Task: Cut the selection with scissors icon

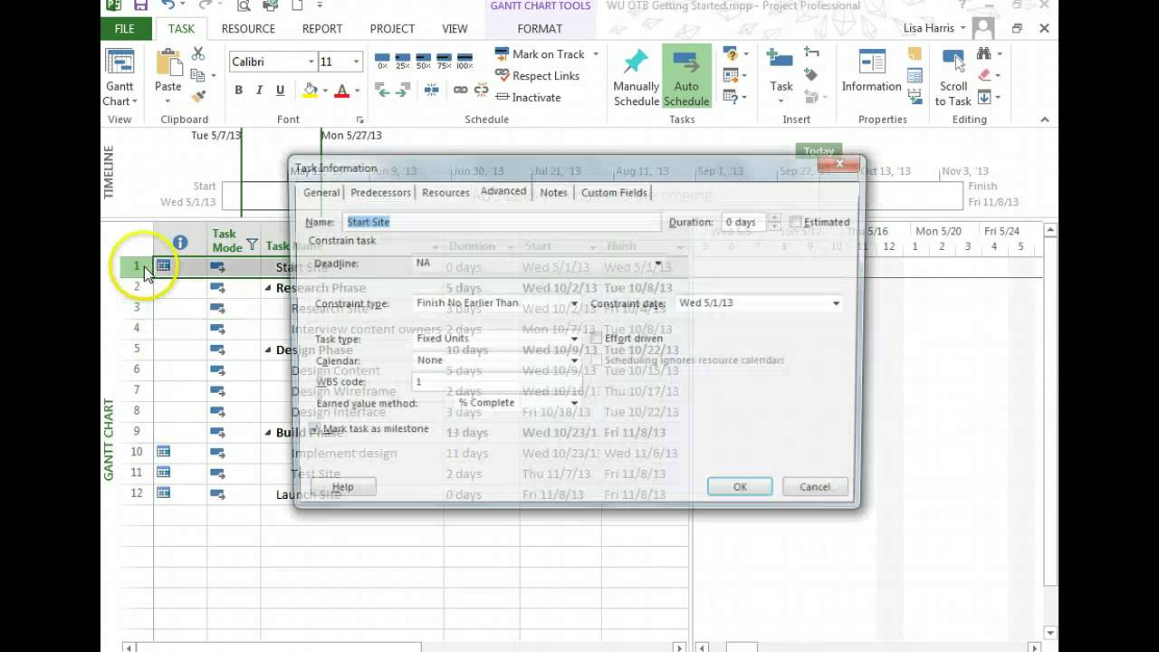Action: (x=197, y=54)
